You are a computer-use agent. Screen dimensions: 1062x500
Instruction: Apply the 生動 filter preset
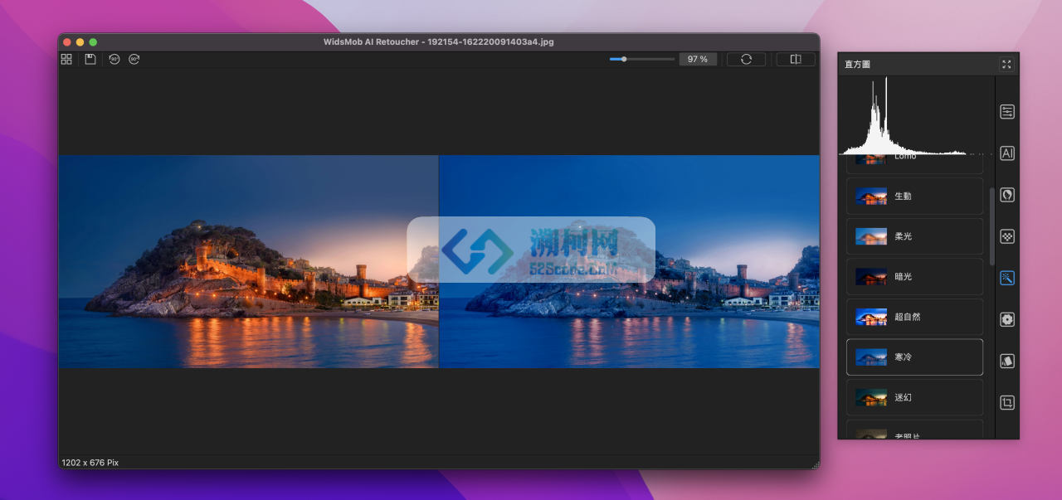[x=914, y=197]
